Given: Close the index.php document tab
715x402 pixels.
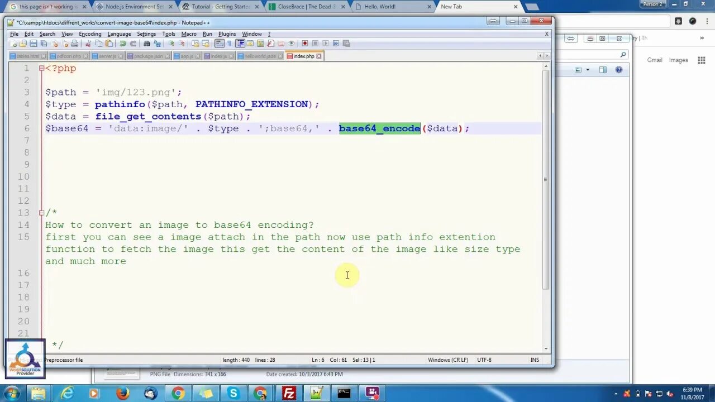Looking at the screenshot, I should coord(319,56).
